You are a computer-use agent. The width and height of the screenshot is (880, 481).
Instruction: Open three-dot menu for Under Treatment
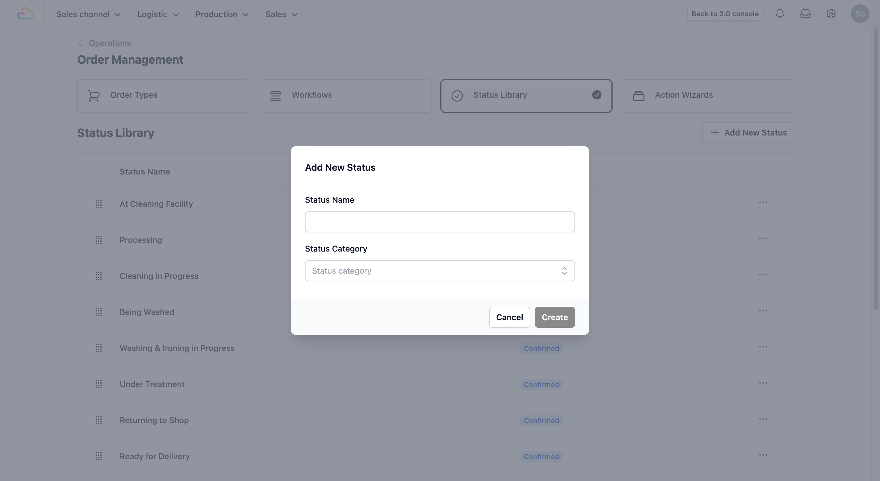pyautogui.click(x=763, y=383)
